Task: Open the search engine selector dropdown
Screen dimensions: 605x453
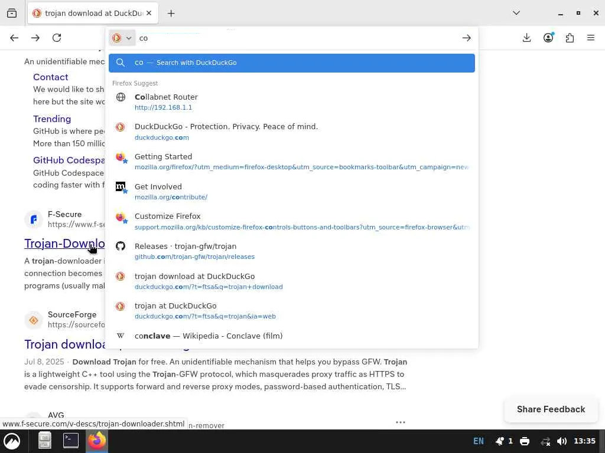Action: pos(122,38)
